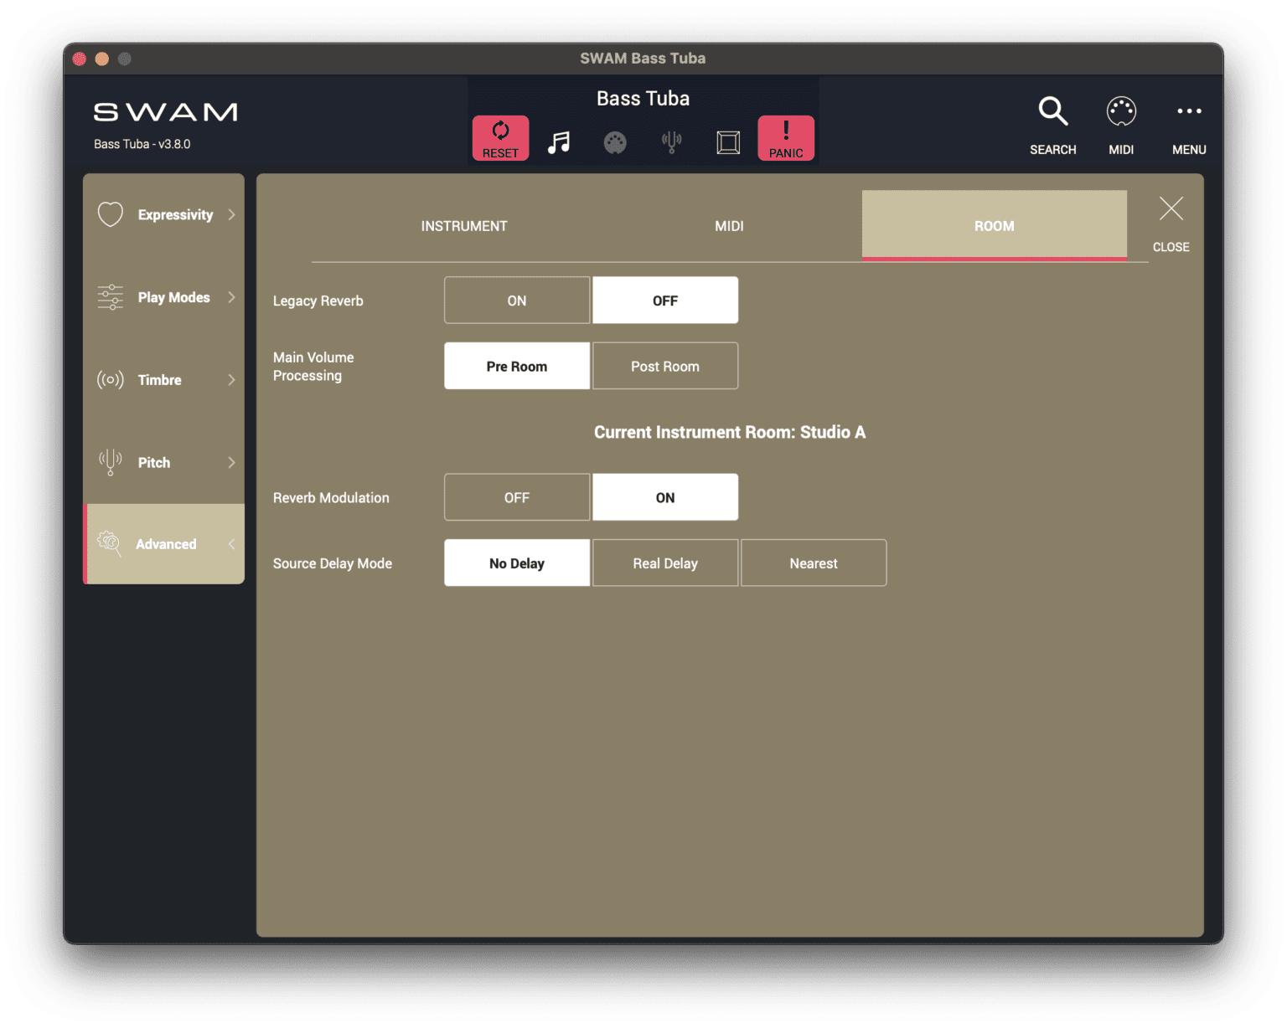The height and width of the screenshot is (1028, 1287).
Task: Open the MIDI settings tab
Action: (x=728, y=225)
